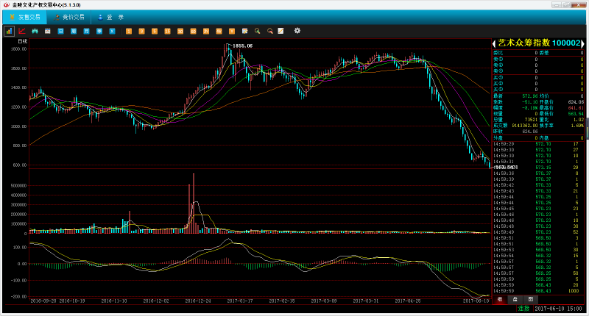The image size is (589, 316).
Task: Click the -200.00 MACD axis label
Action: pos(19,297)
